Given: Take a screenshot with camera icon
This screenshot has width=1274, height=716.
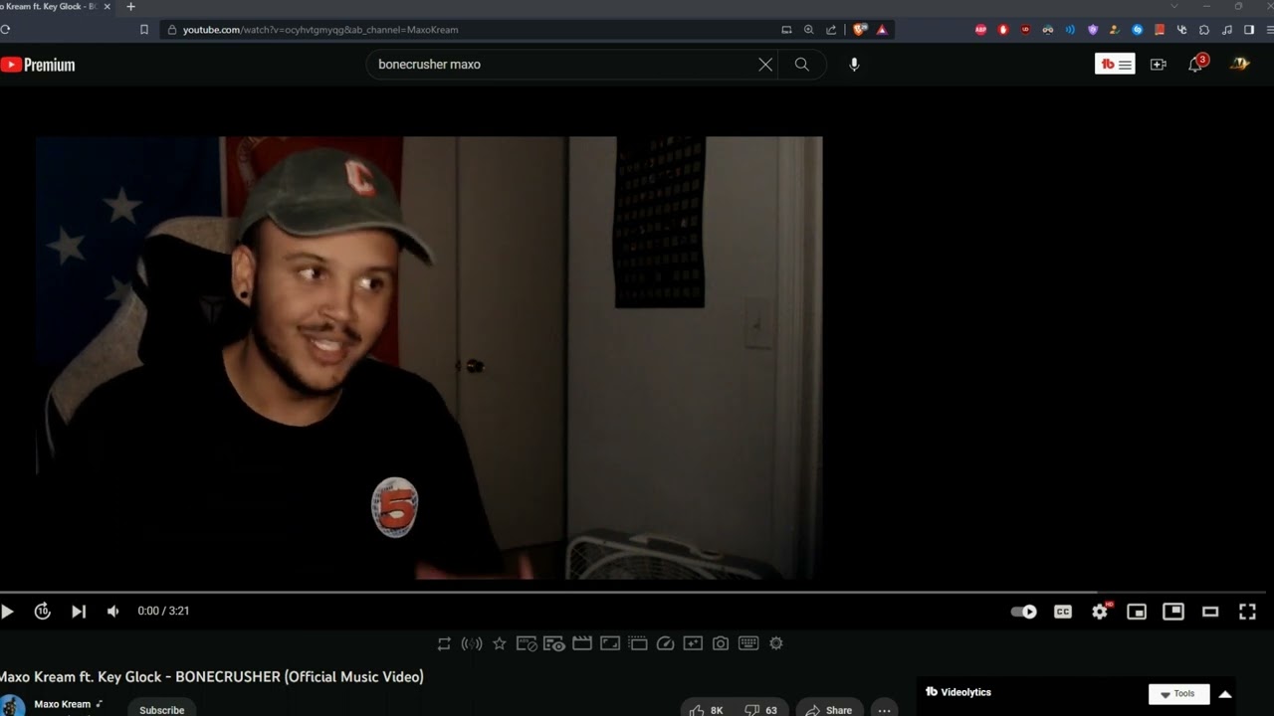Looking at the screenshot, I should point(721,643).
